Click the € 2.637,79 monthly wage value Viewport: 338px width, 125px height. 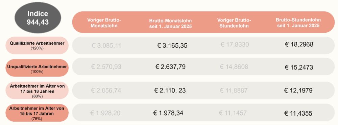point(170,67)
